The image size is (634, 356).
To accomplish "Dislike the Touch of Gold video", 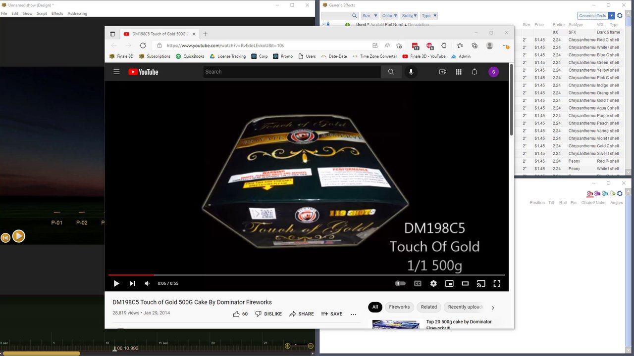I will (x=268, y=314).
